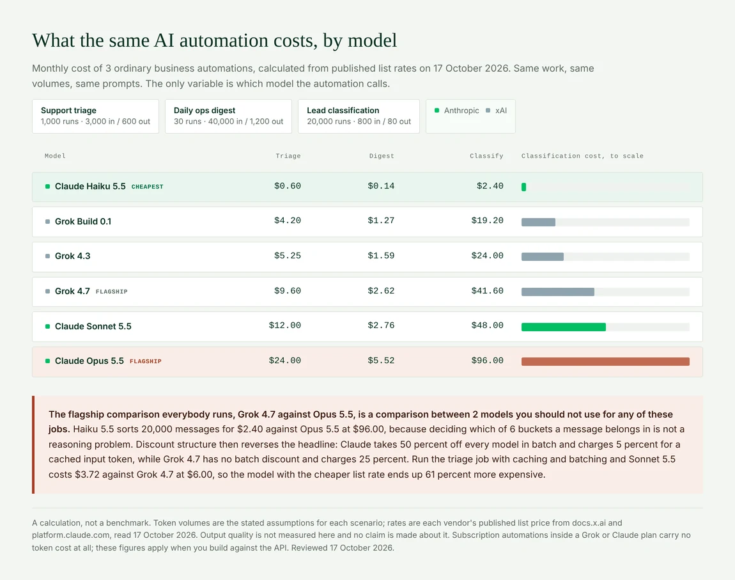Click the $5.25 triage cost for Grok 4.3
735x580 pixels.
click(288, 256)
